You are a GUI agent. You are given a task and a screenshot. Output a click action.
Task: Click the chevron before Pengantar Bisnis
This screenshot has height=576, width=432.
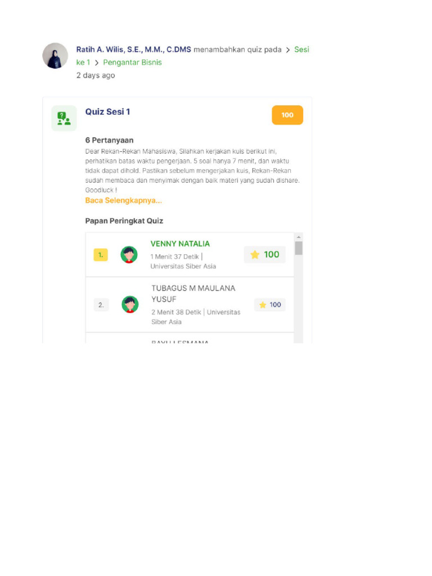coord(97,62)
